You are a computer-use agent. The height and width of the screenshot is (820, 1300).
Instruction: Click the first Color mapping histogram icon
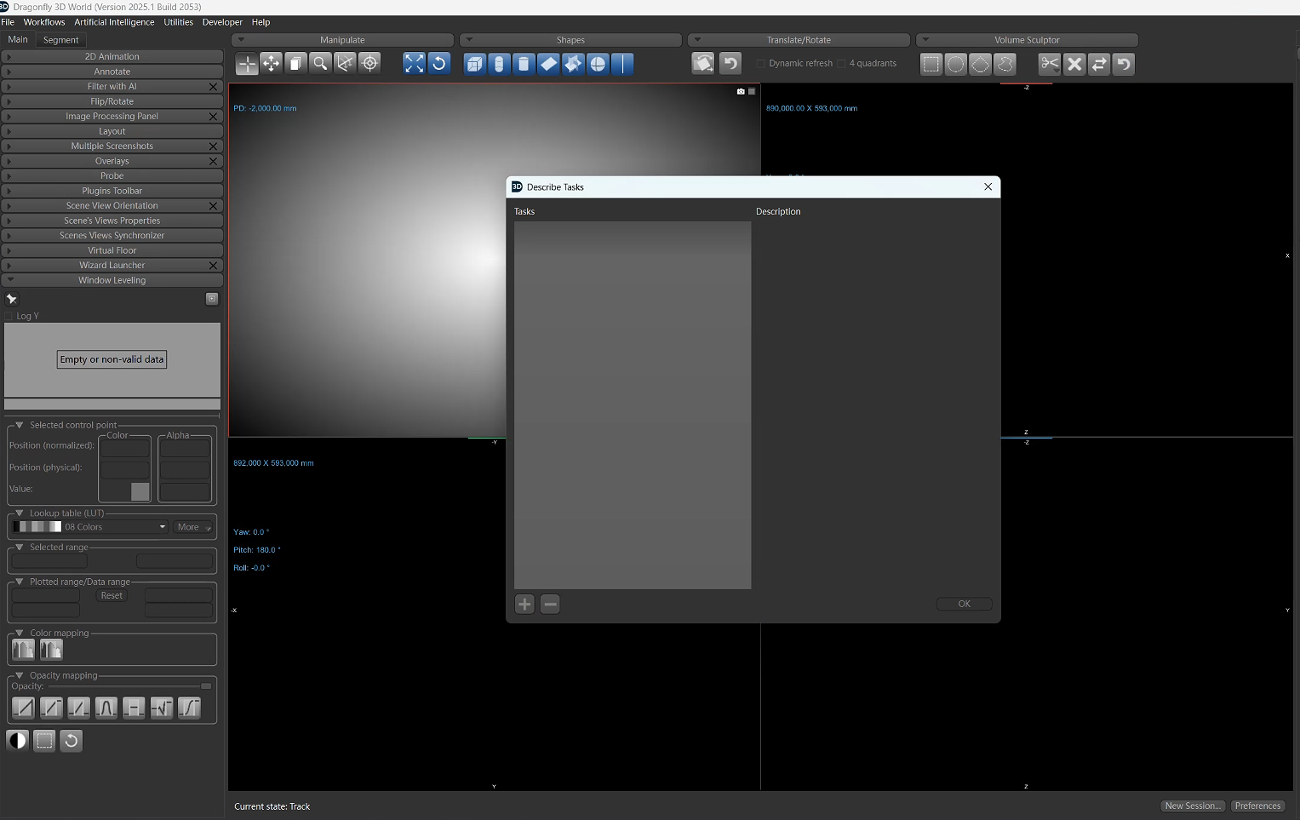coord(23,650)
